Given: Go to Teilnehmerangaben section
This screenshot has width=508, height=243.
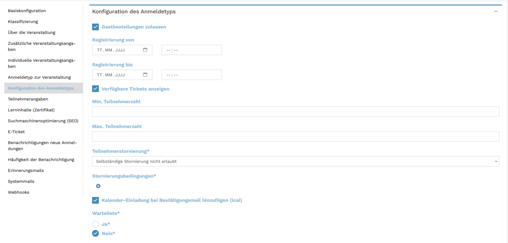Looking at the screenshot, I should (x=28, y=99).
